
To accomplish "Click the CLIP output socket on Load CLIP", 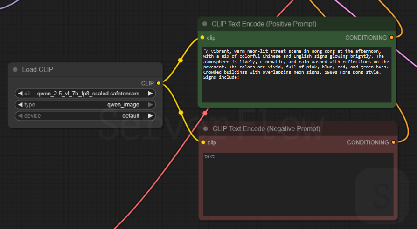I will 159,83.
